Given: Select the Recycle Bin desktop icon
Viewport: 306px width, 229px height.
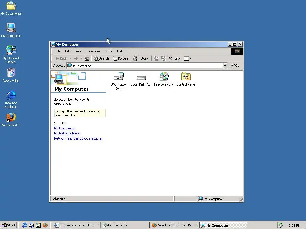Looking at the screenshot, I should 11,75.
